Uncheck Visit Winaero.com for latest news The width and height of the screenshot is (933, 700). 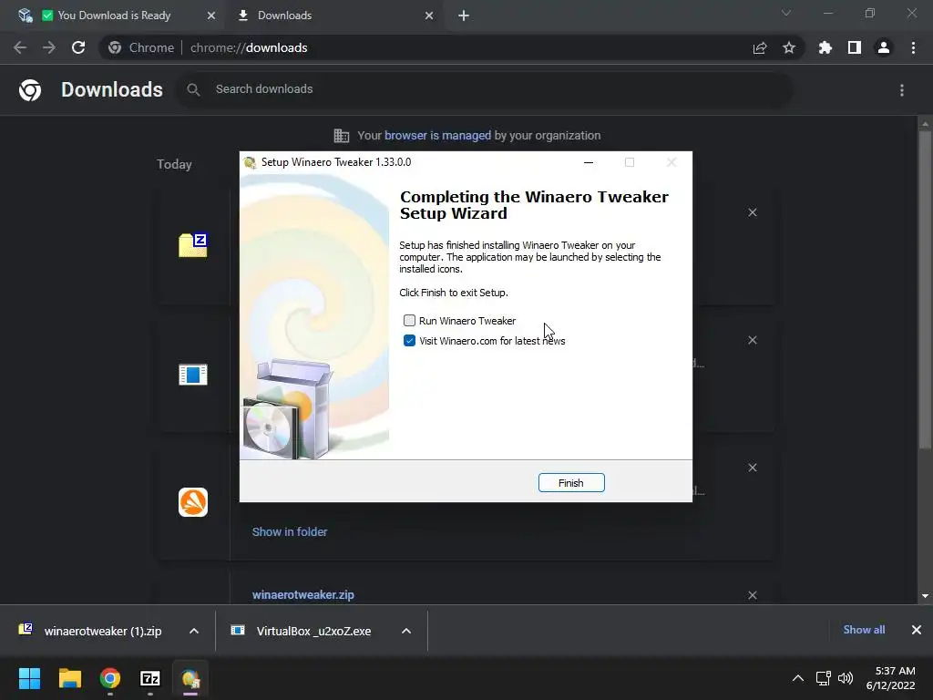409,341
